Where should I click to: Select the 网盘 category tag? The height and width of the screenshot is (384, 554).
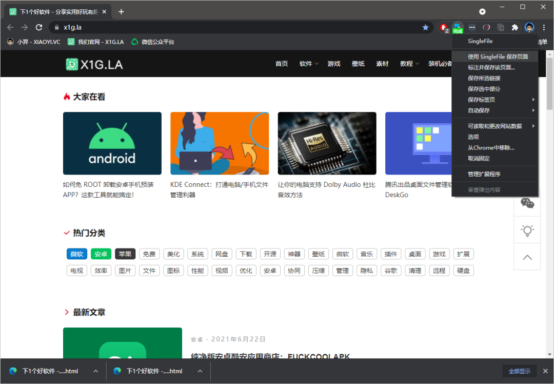tap(222, 254)
